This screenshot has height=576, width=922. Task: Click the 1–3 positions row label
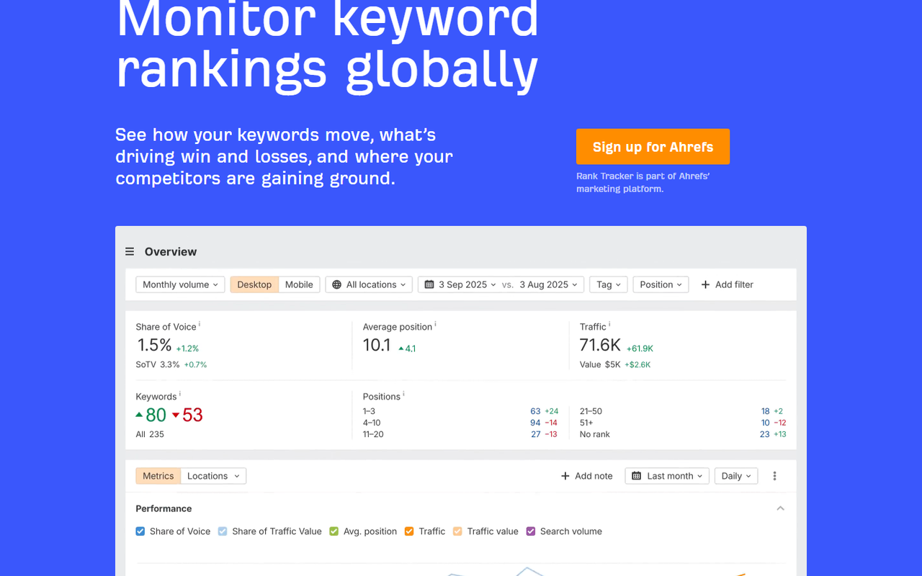coord(369,411)
